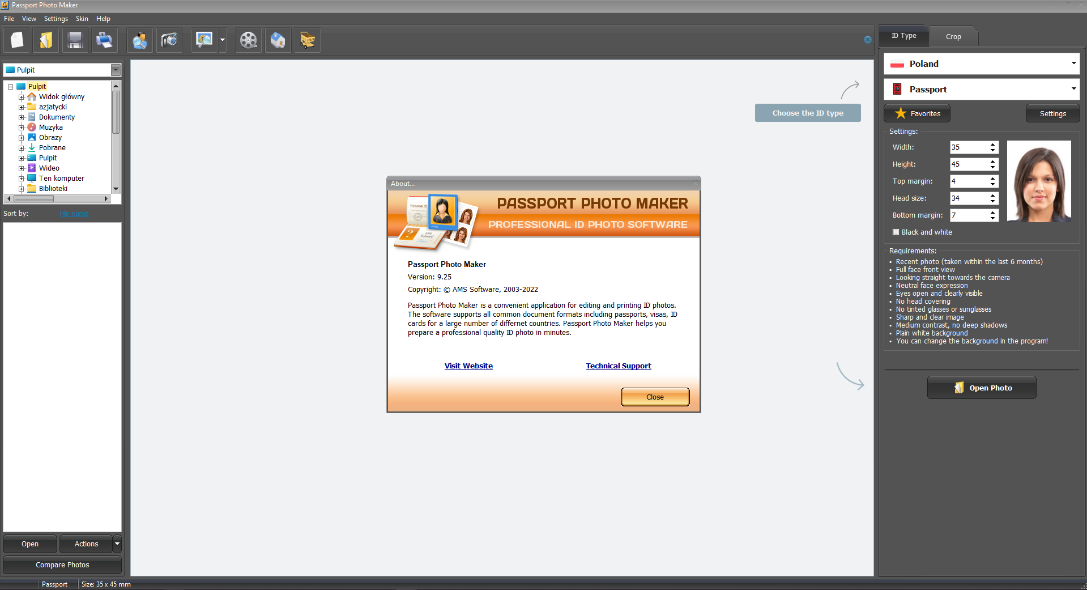The width and height of the screenshot is (1087, 590).
Task: Expand the Obrazy tree node
Action: point(21,138)
